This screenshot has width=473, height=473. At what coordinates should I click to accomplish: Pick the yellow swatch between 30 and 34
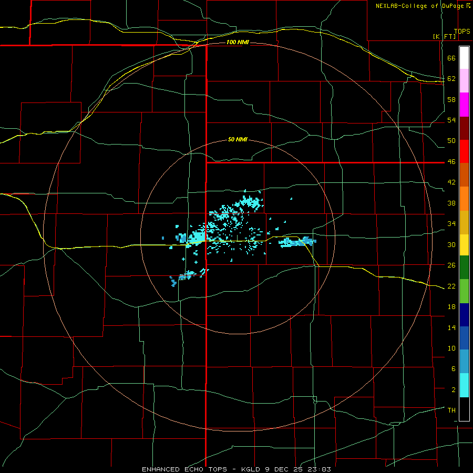(464, 245)
